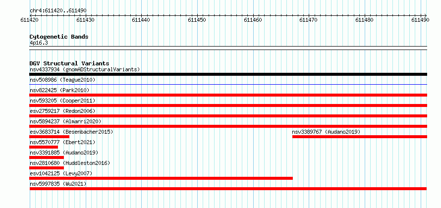
Task: Click the DGV Structural Variants track title
Action: coord(69,63)
